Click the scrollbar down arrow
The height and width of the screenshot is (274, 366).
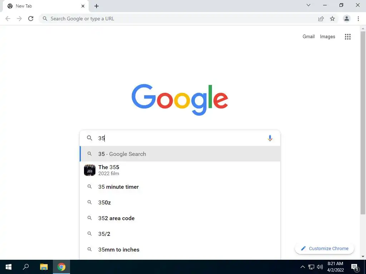click(x=363, y=257)
